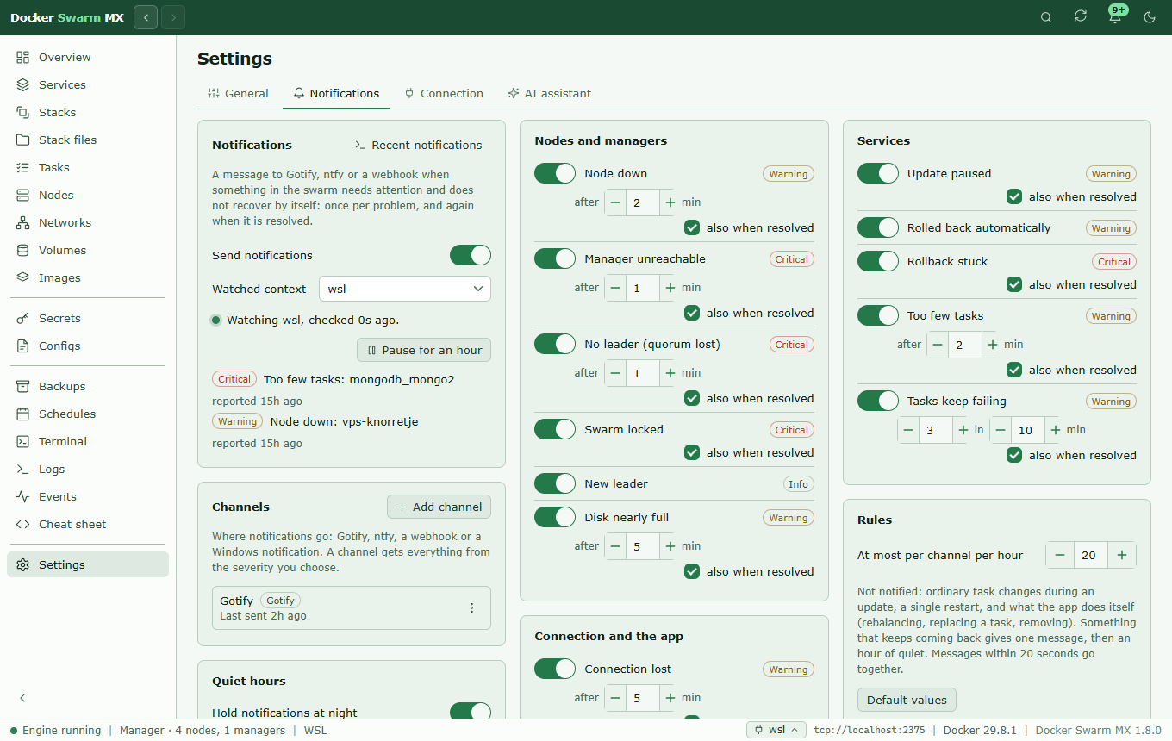Disable the Node down alert toggle
Viewport: 1172px width, 741px height.
(x=555, y=173)
